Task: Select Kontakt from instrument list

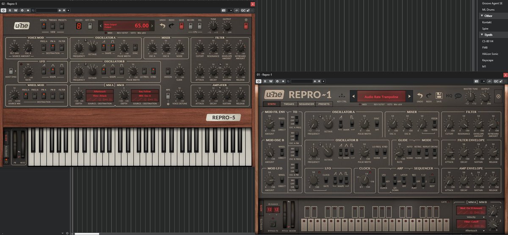Action: click(487, 22)
